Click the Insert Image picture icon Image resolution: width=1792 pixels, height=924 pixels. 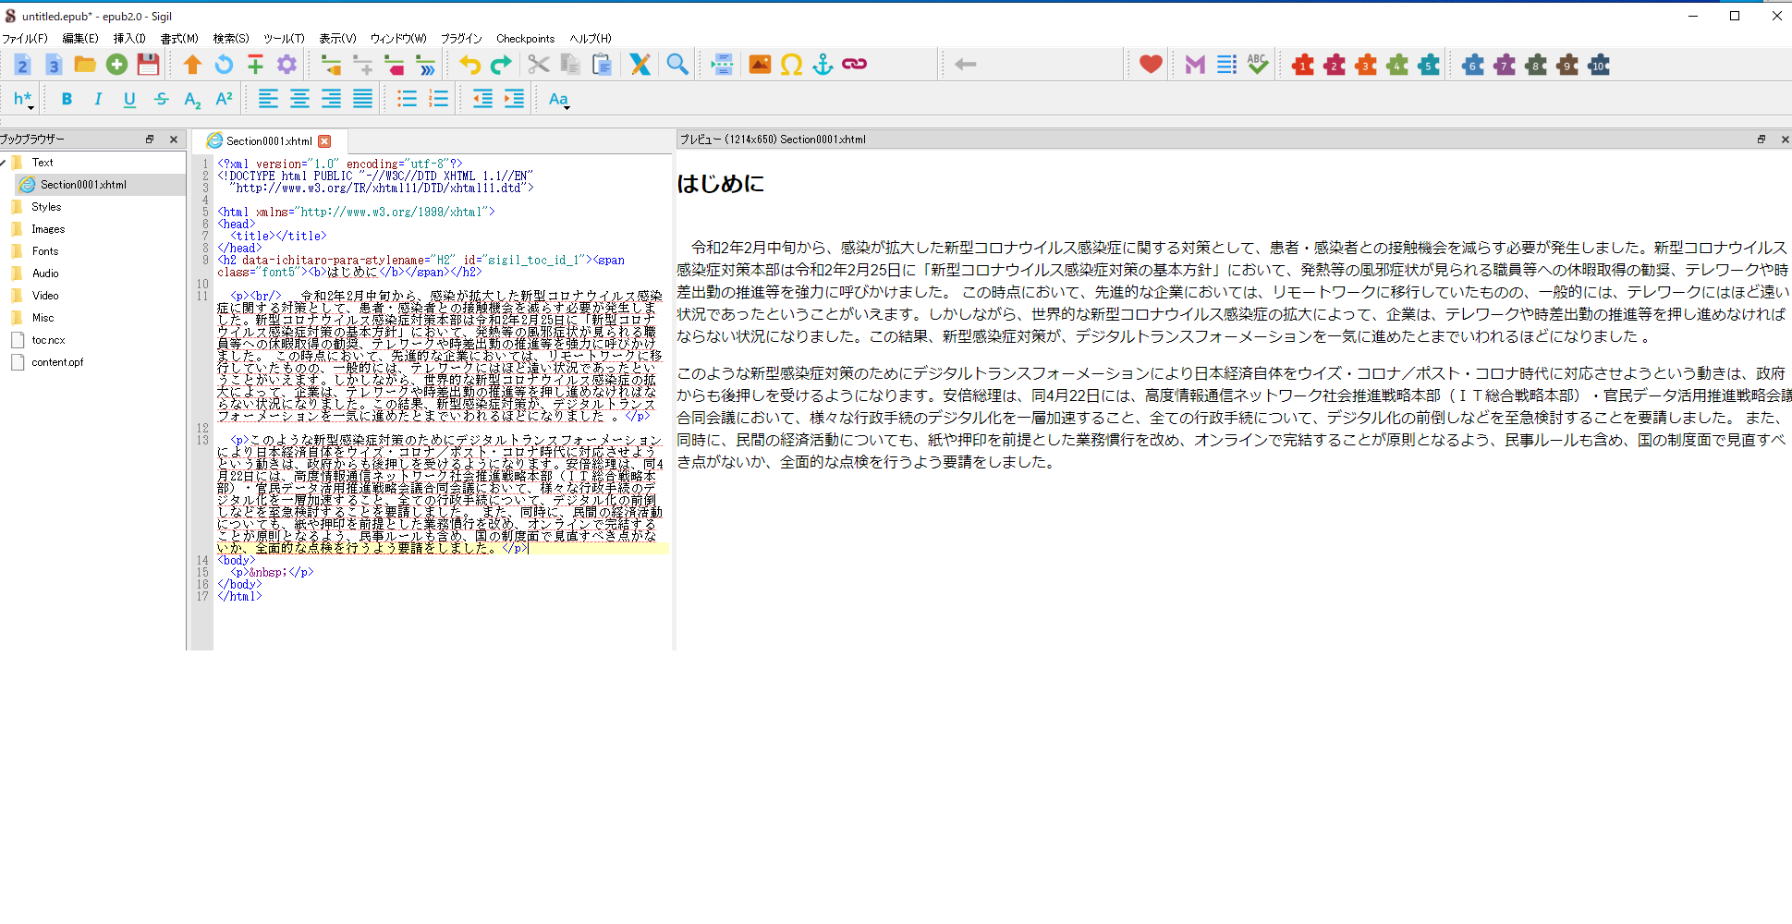tap(760, 65)
